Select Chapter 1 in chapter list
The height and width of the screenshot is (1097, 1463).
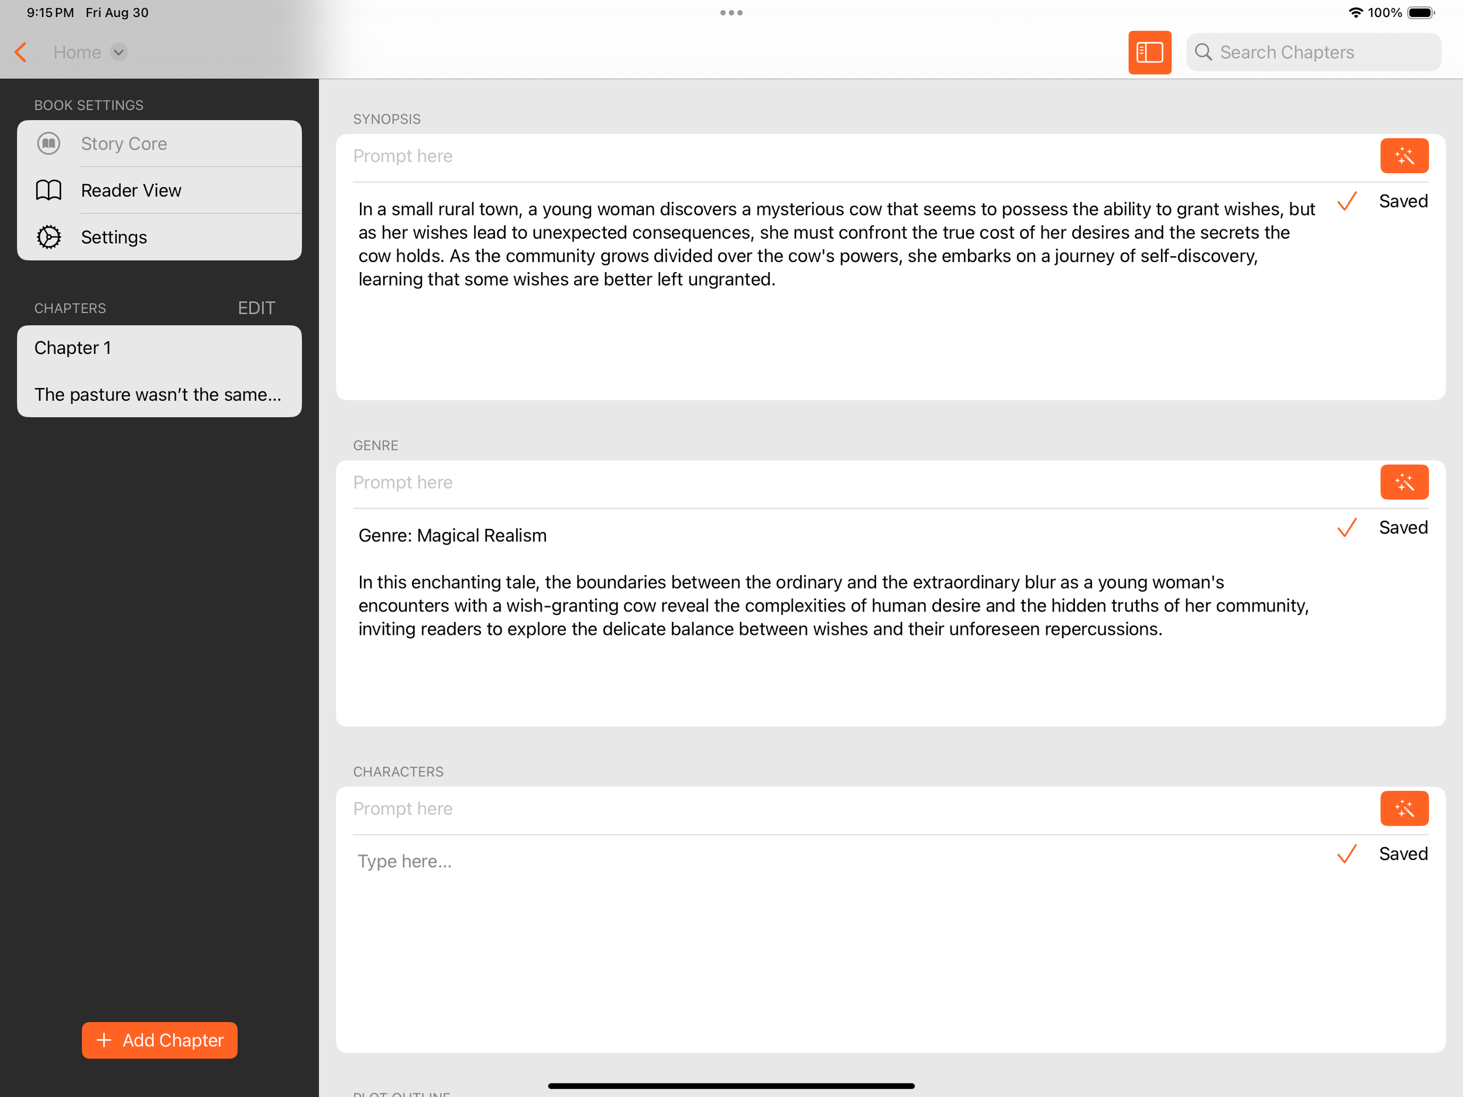coord(159,348)
